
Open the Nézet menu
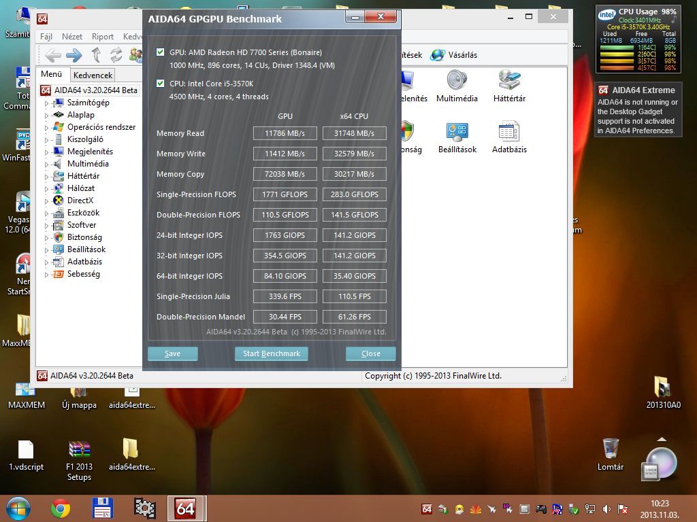72,37
